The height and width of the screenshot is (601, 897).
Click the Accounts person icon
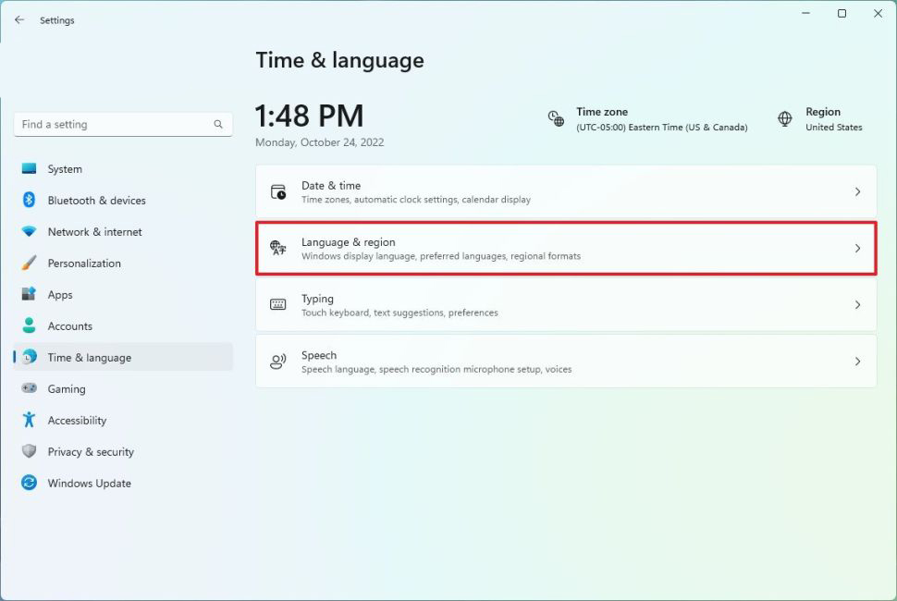tap(30, 326)
